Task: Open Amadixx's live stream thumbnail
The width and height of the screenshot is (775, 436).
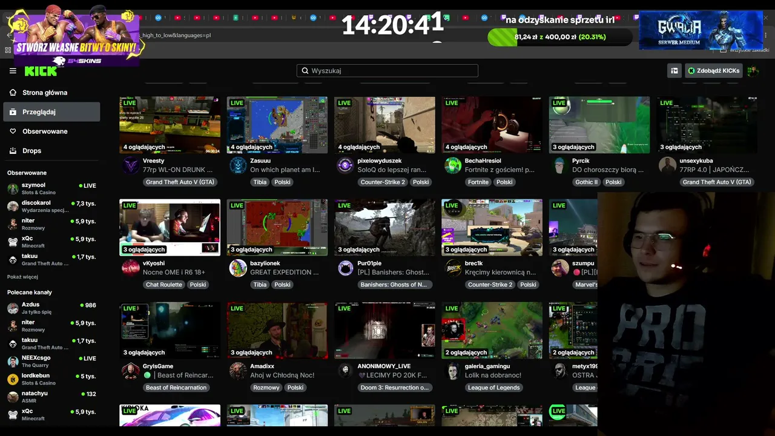Action: (x=277, y=330)
